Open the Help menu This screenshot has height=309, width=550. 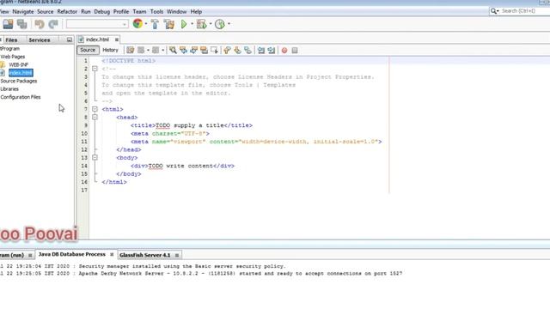(196, 11)
